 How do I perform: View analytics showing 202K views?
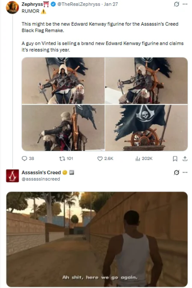tap(138, 159)
